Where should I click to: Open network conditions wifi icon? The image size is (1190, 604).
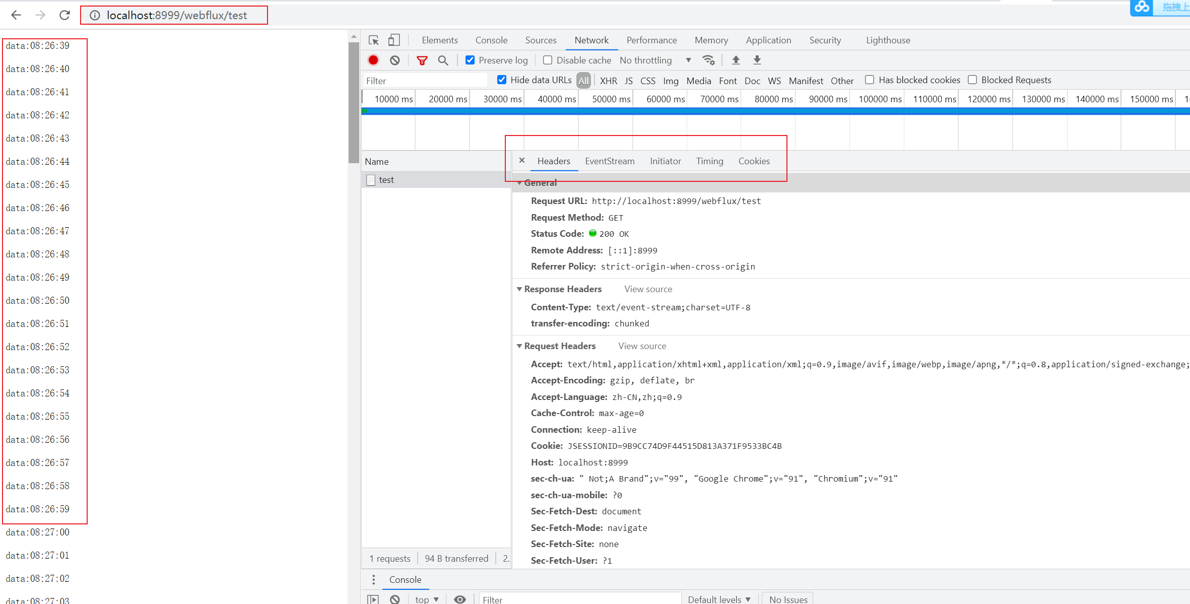tap(708, 60)
